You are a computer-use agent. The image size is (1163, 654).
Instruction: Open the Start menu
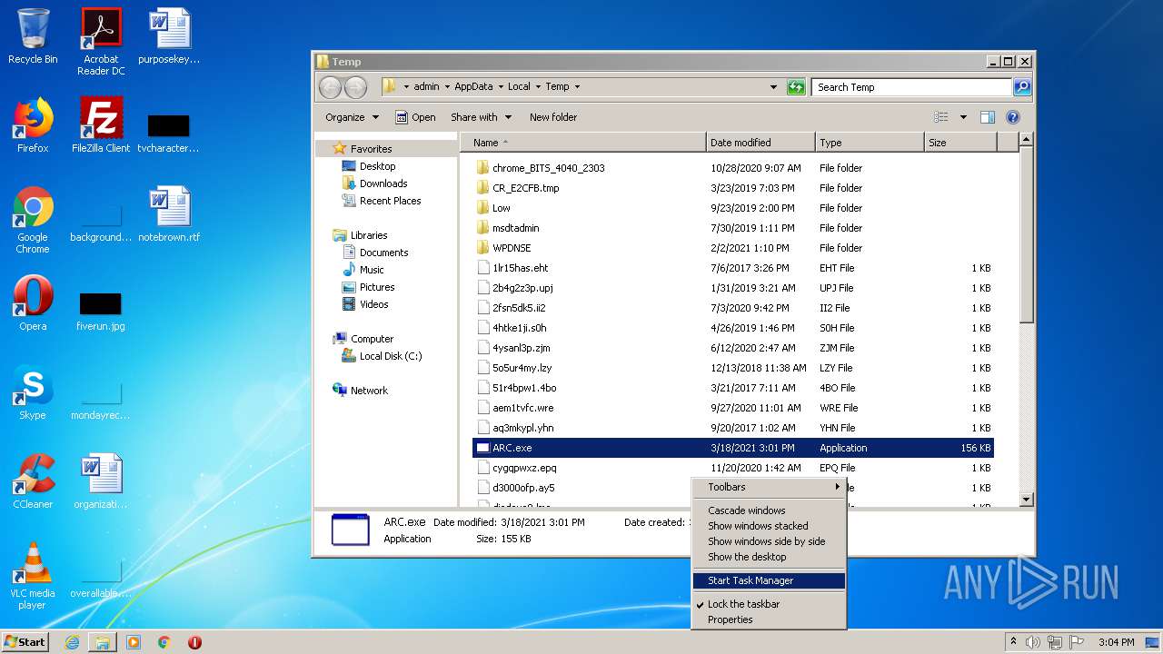[x=25, y=642]
